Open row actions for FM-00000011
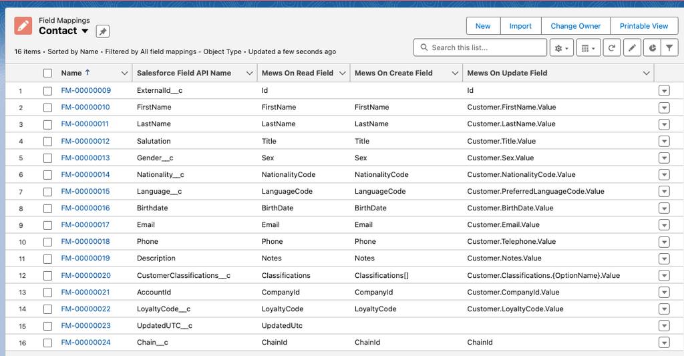 click(x=664, y=124)
